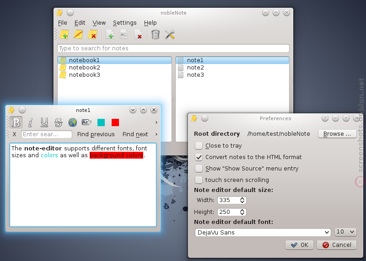
Task: Toggle Bold formatting in note1 editor
Action: [16, 123]
